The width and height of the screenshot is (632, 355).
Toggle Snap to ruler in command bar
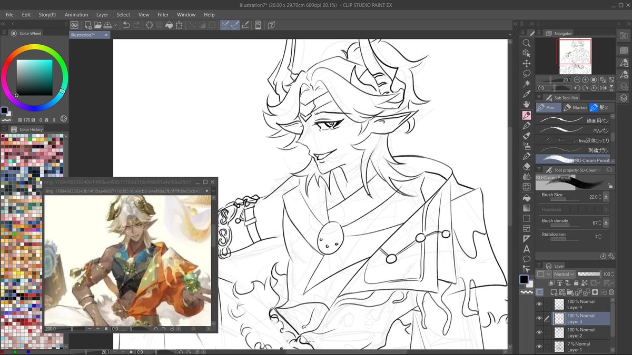(x=225, y=25)
